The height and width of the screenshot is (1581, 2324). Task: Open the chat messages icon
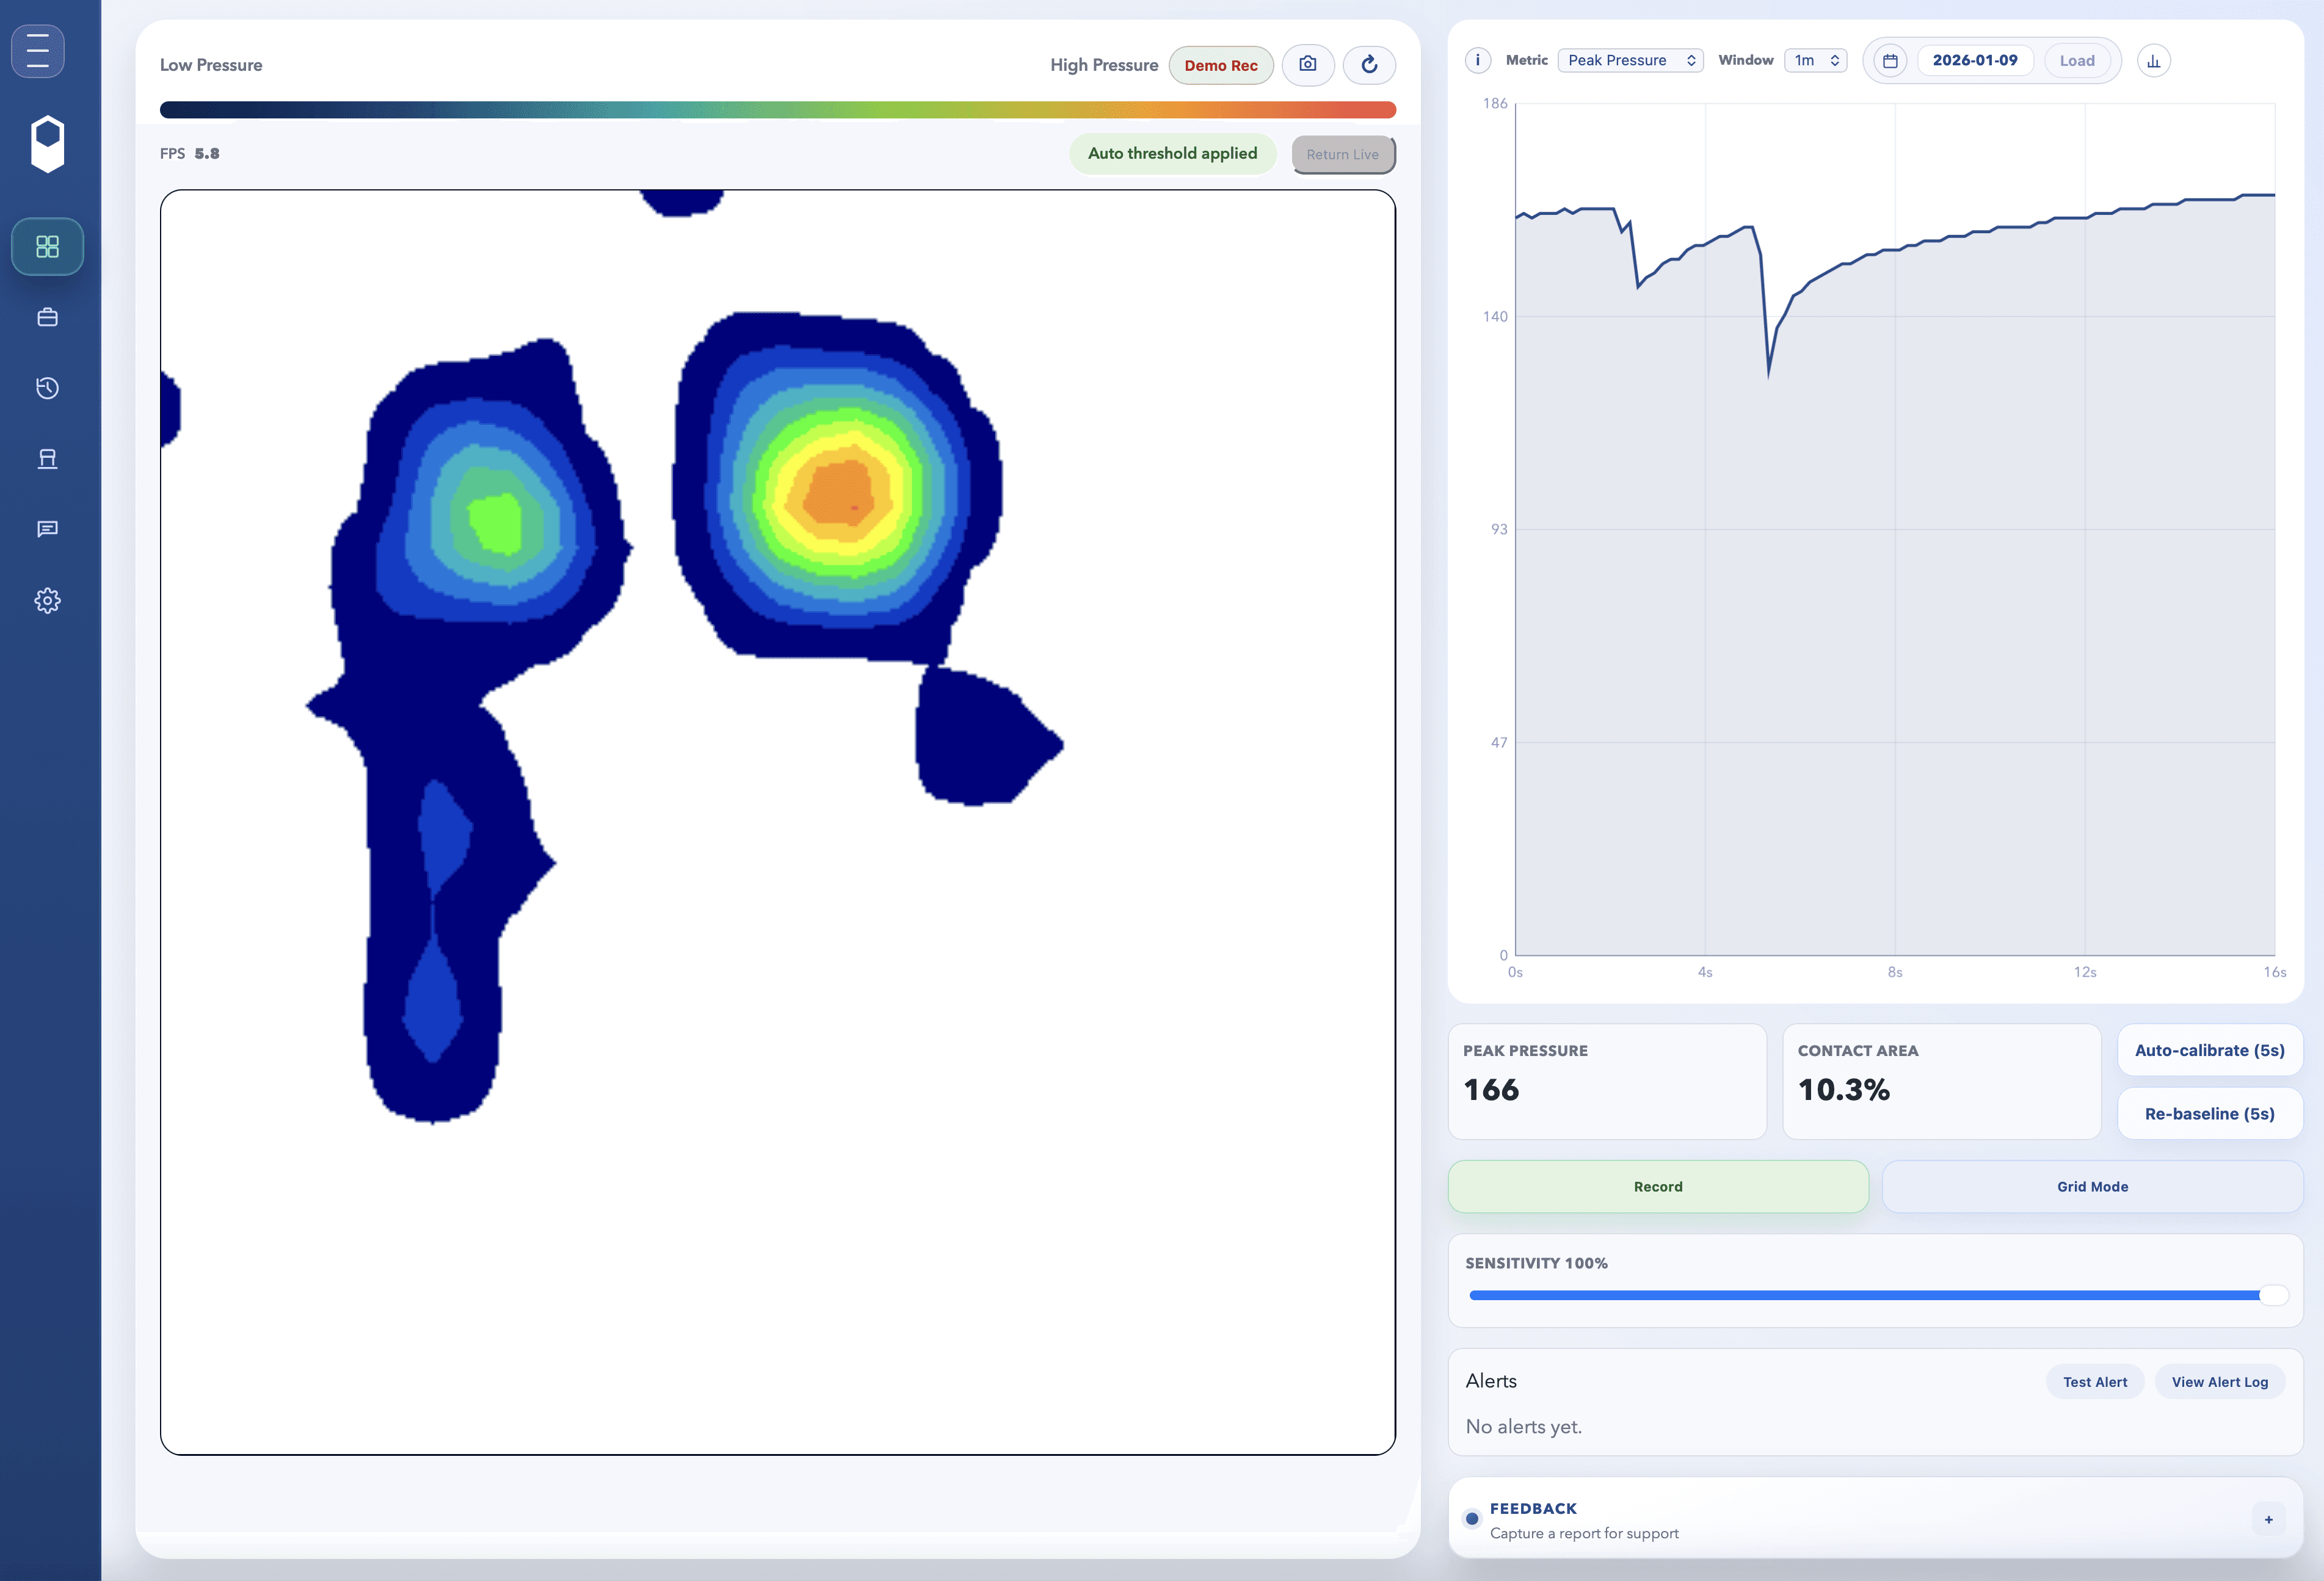(x=47, y=529)
